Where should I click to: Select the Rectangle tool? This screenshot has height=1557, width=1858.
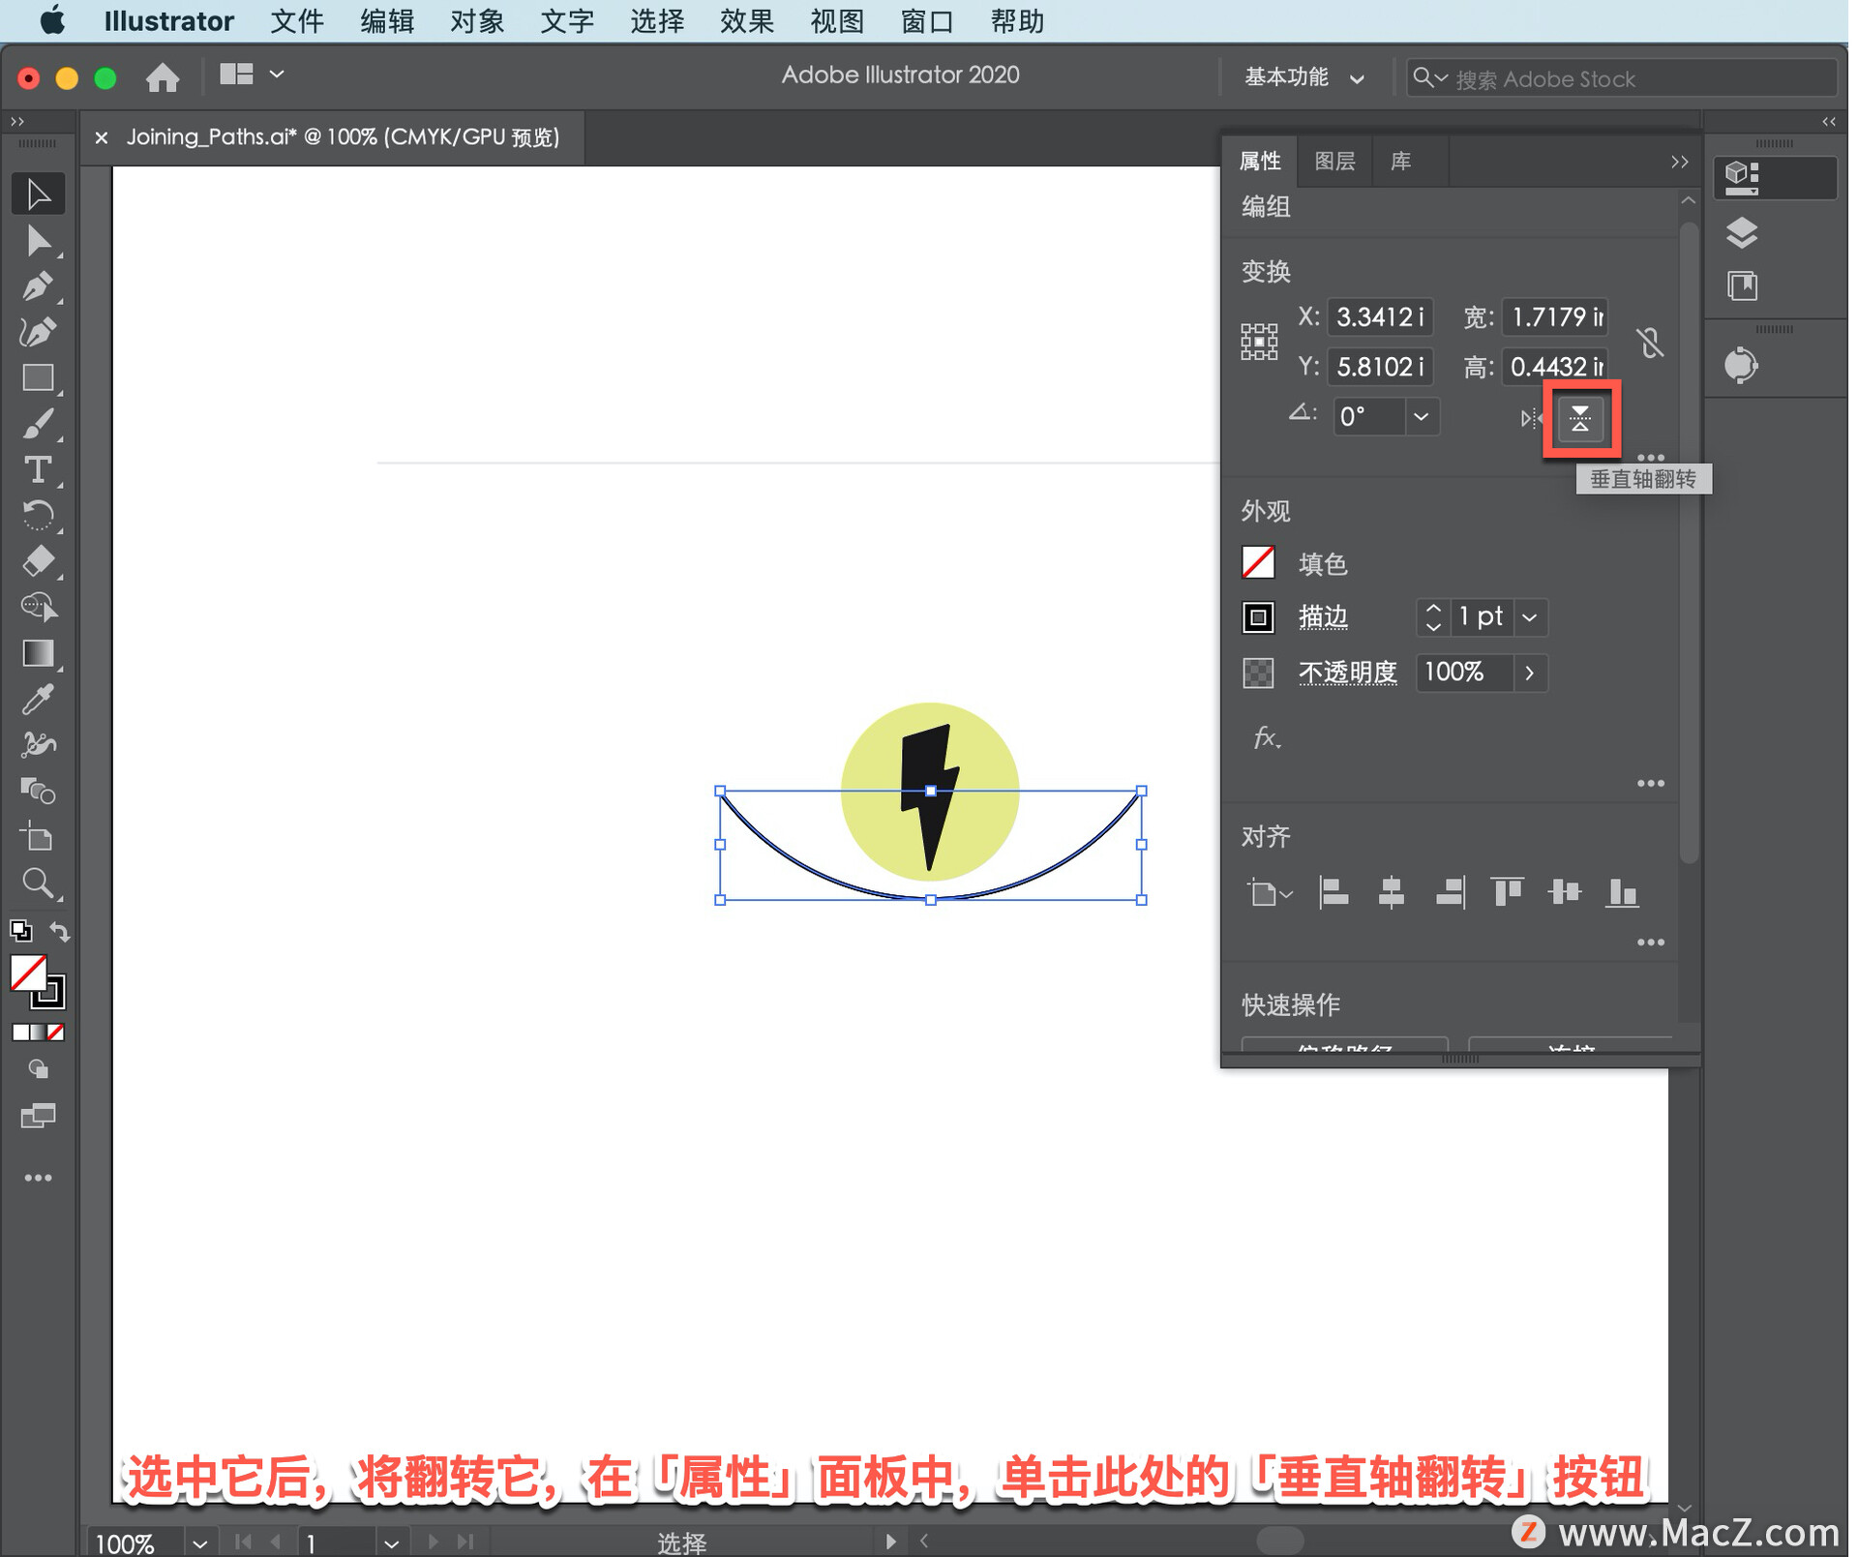(x=38, y=378)
